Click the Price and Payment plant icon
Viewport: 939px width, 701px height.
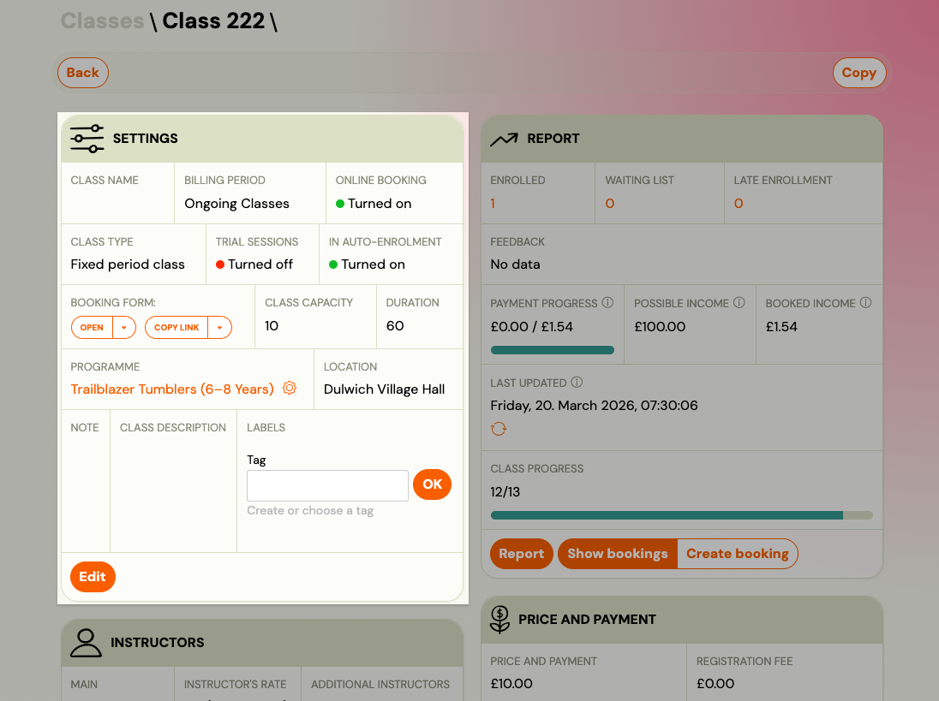pyautogui.click(x=500, y=619)
